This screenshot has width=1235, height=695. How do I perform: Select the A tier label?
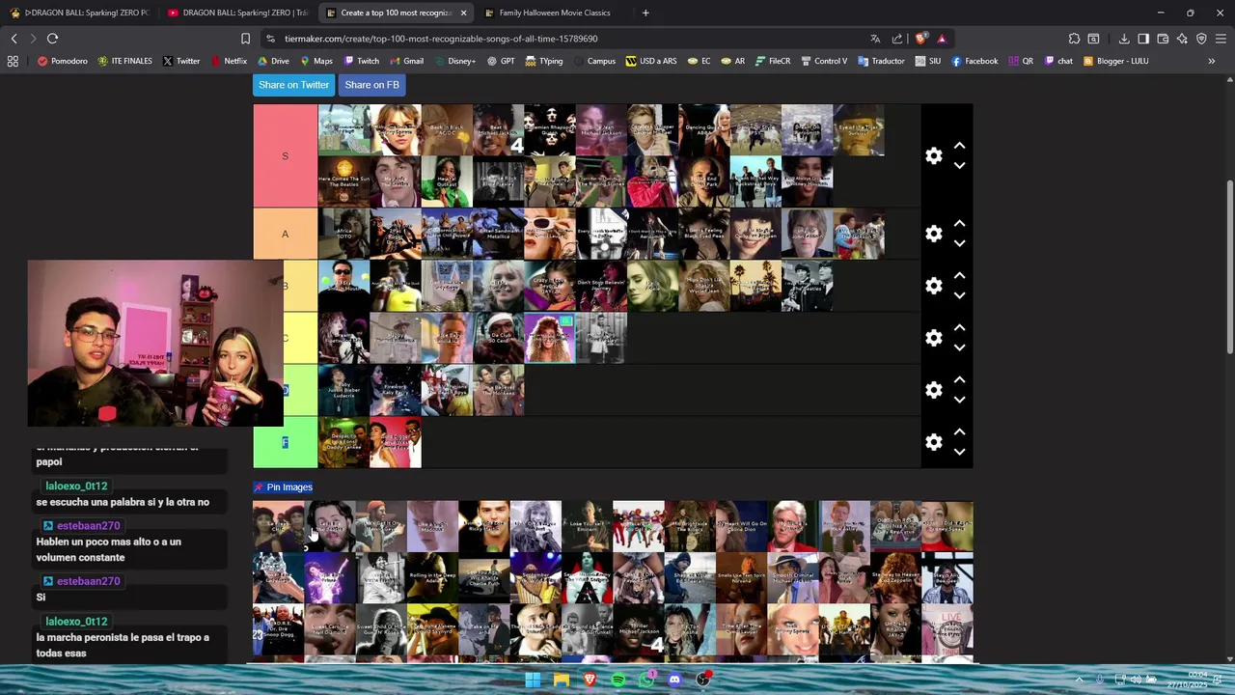(285, 234)
